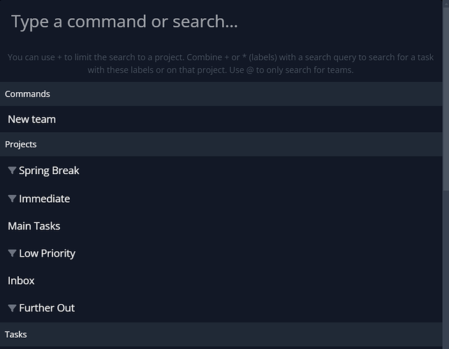Click the Tasks section header

(x=16, y=334)
